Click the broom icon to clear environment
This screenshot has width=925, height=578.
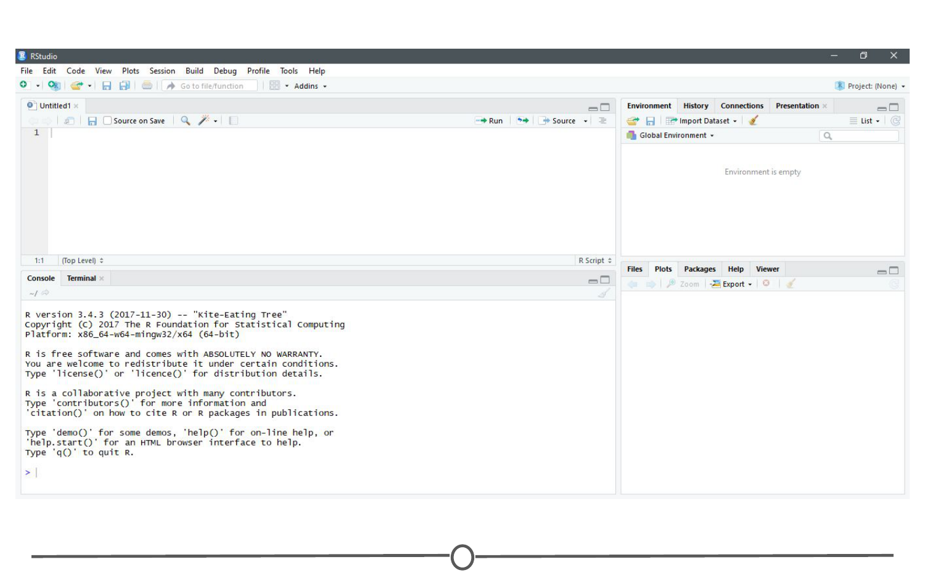[753, 121]
